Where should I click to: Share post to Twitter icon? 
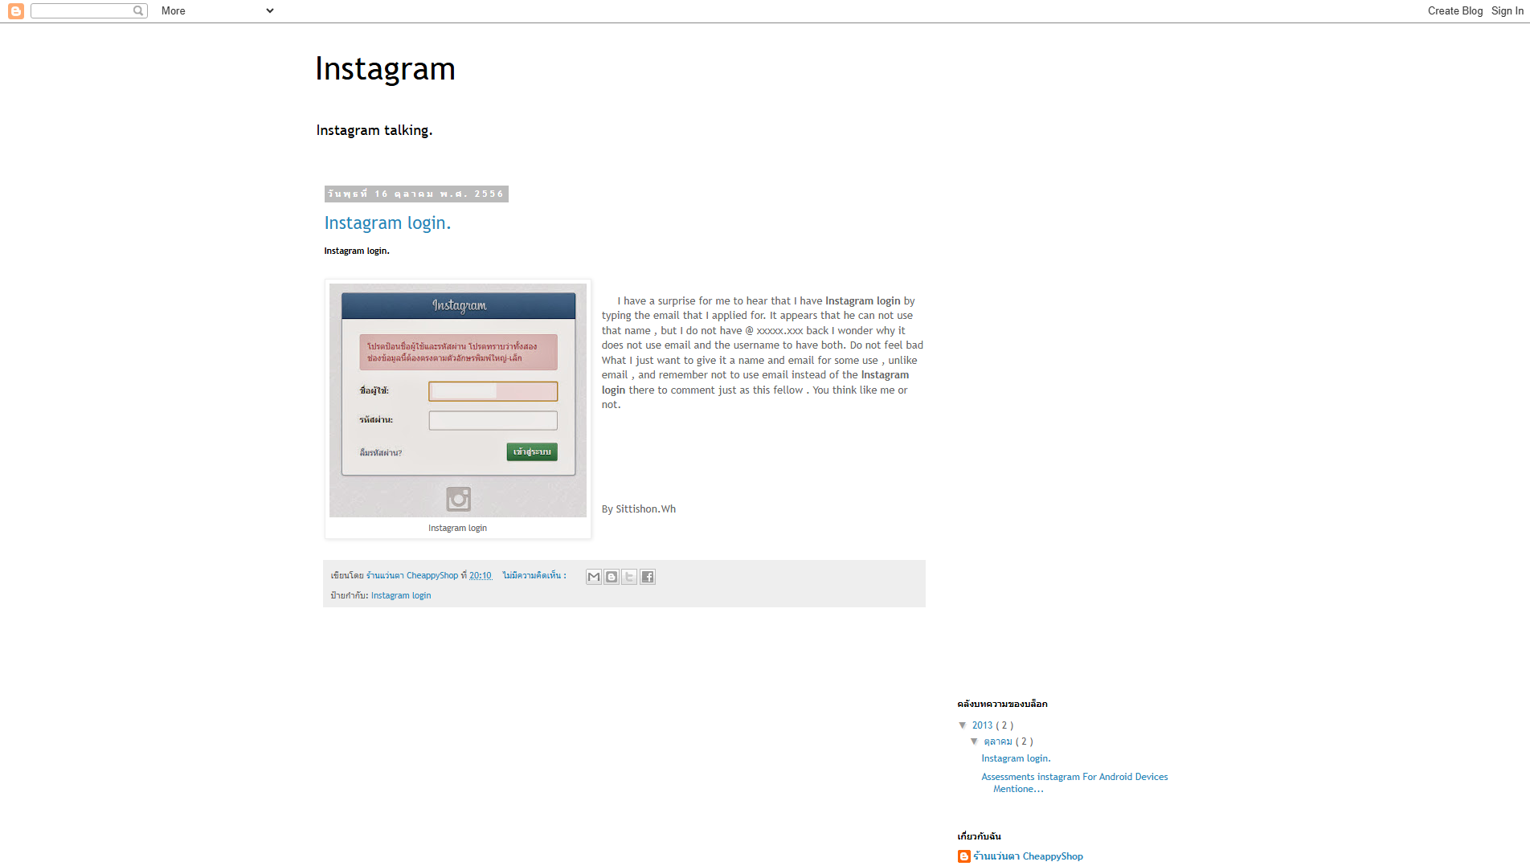(629, 576)
